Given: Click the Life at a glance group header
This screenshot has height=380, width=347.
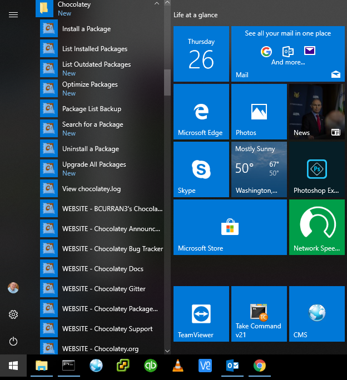Looking at the screenshot, I should point(195,15).
